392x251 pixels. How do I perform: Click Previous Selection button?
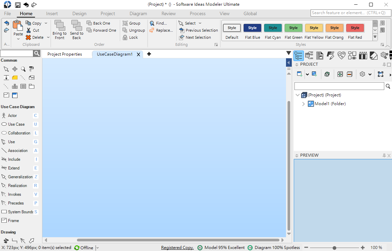point(199,30)
